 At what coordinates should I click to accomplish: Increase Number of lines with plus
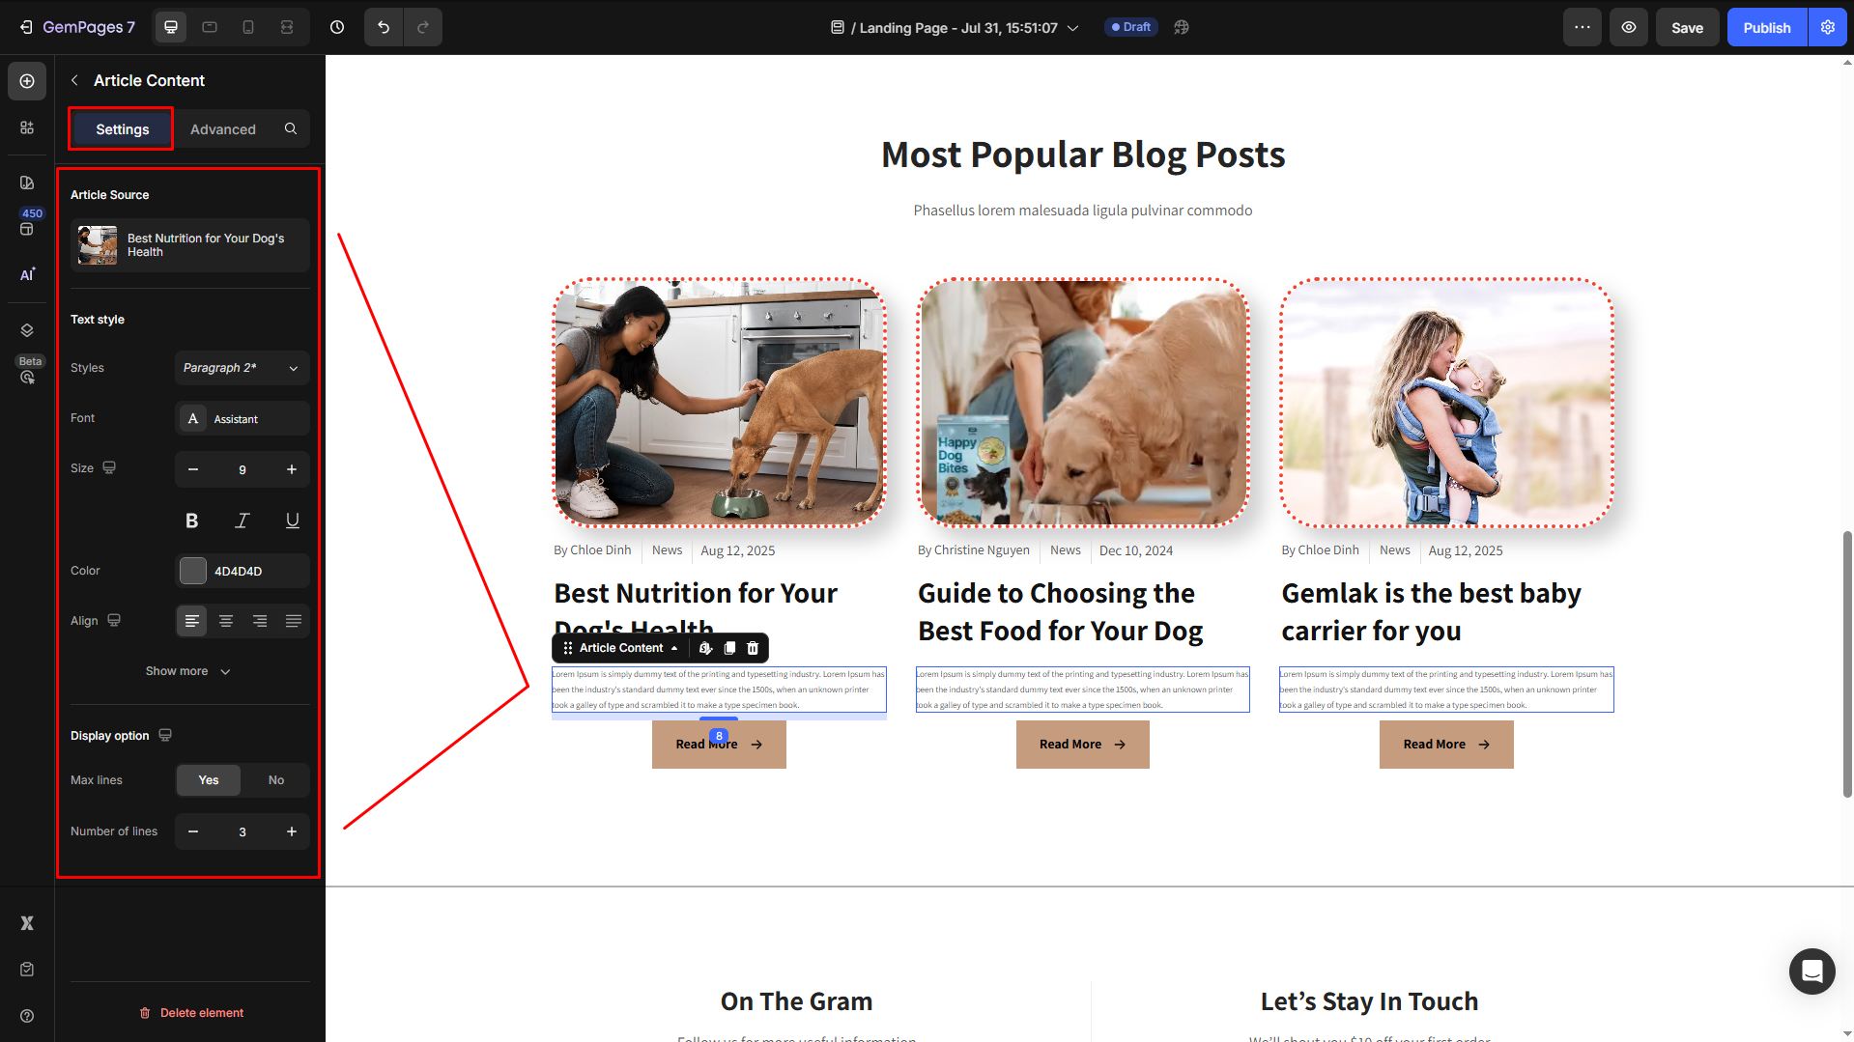point(292,831)
